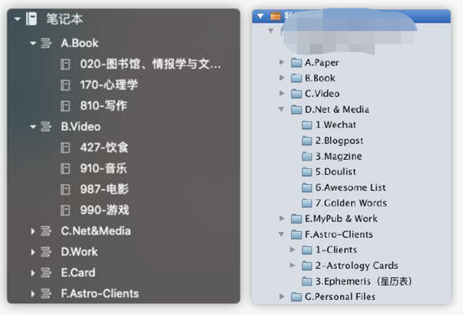Click the notebook icon for 810-写作
The image size is (463, 315).
pyautogui.click(x=65, y=106)
